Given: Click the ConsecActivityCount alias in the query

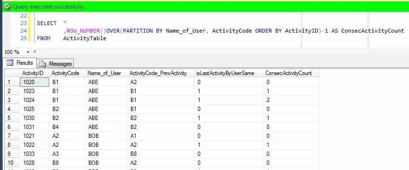Looking at the screenshot, I should pyautogui.click(x=373, y=31).
